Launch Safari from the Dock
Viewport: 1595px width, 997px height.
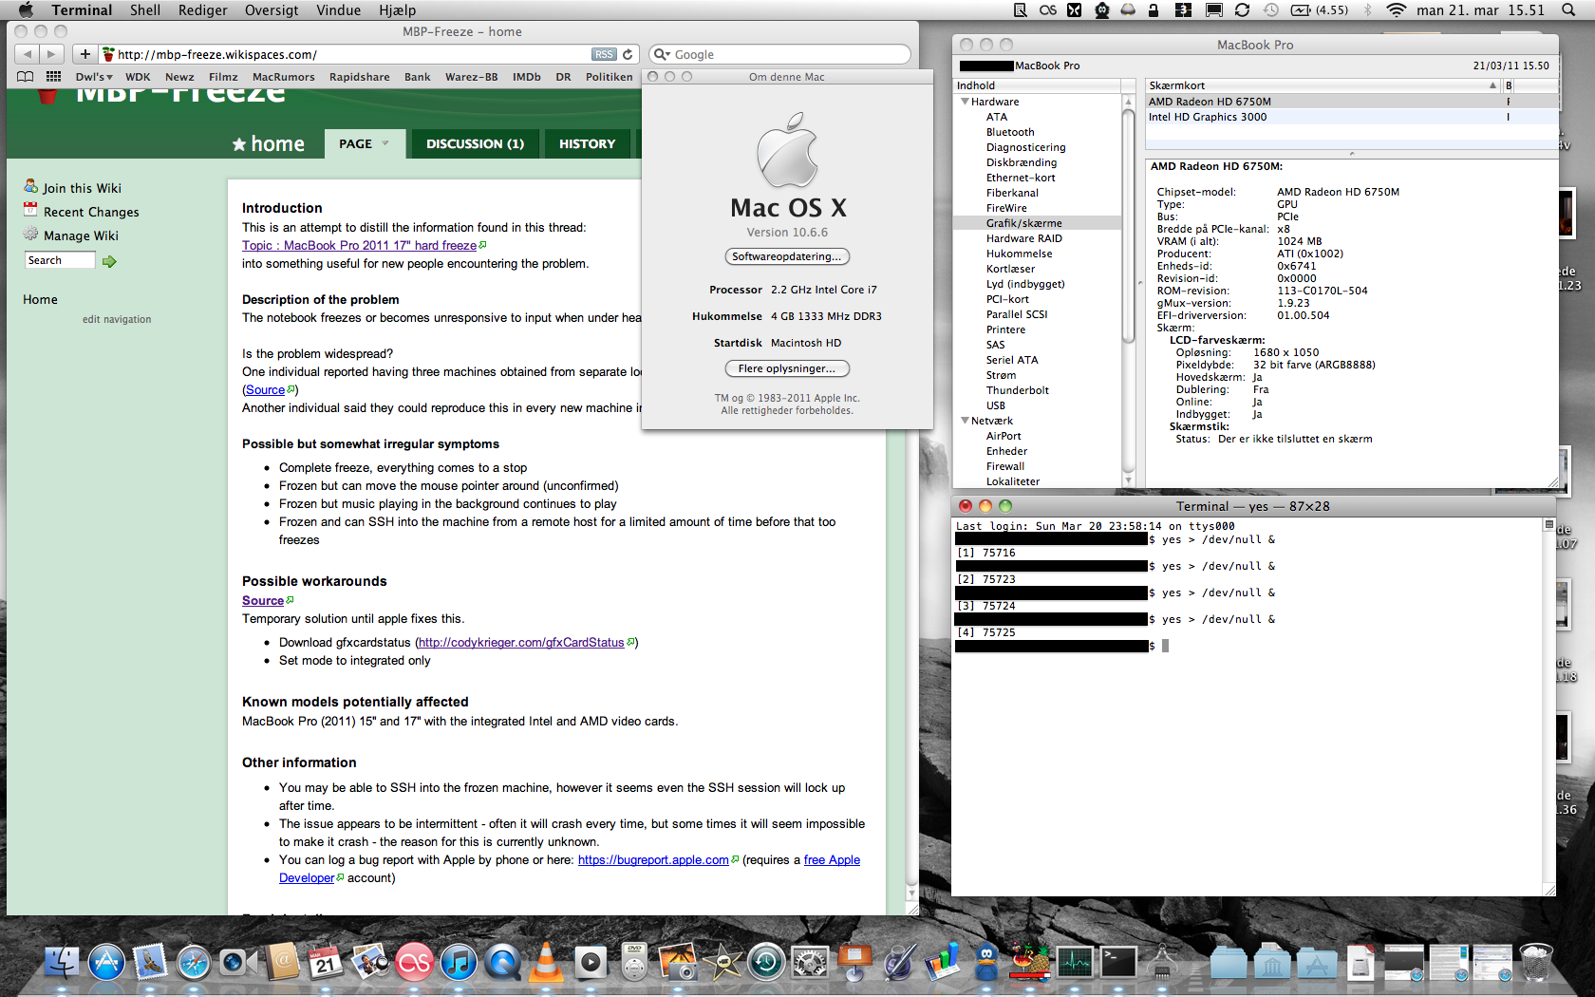click(x=194, y=963)
